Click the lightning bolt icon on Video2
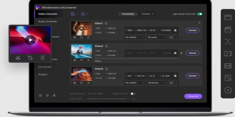Image resolution: width=235 pixels, height=117 pixels. pos(182,53)
